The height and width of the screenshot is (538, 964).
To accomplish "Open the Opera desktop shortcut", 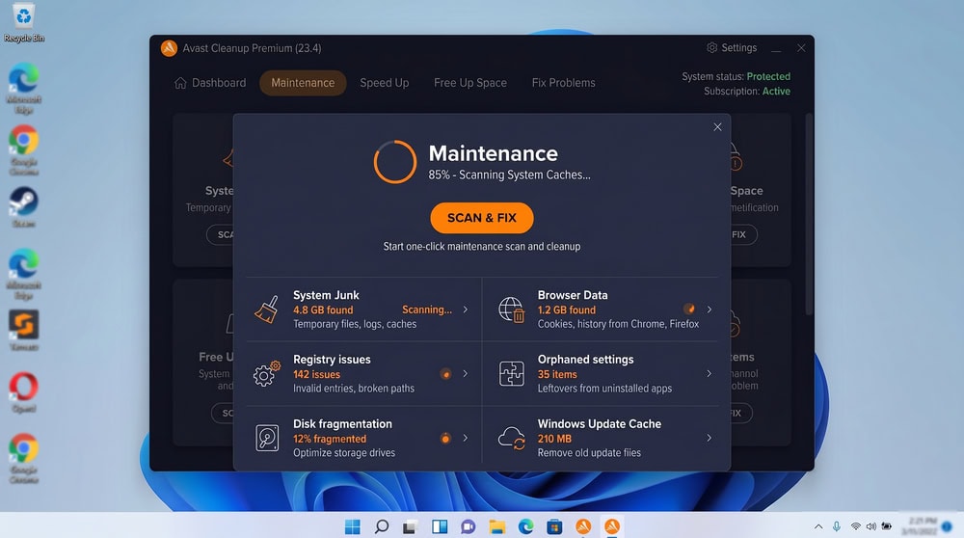I will pos(23,392).
